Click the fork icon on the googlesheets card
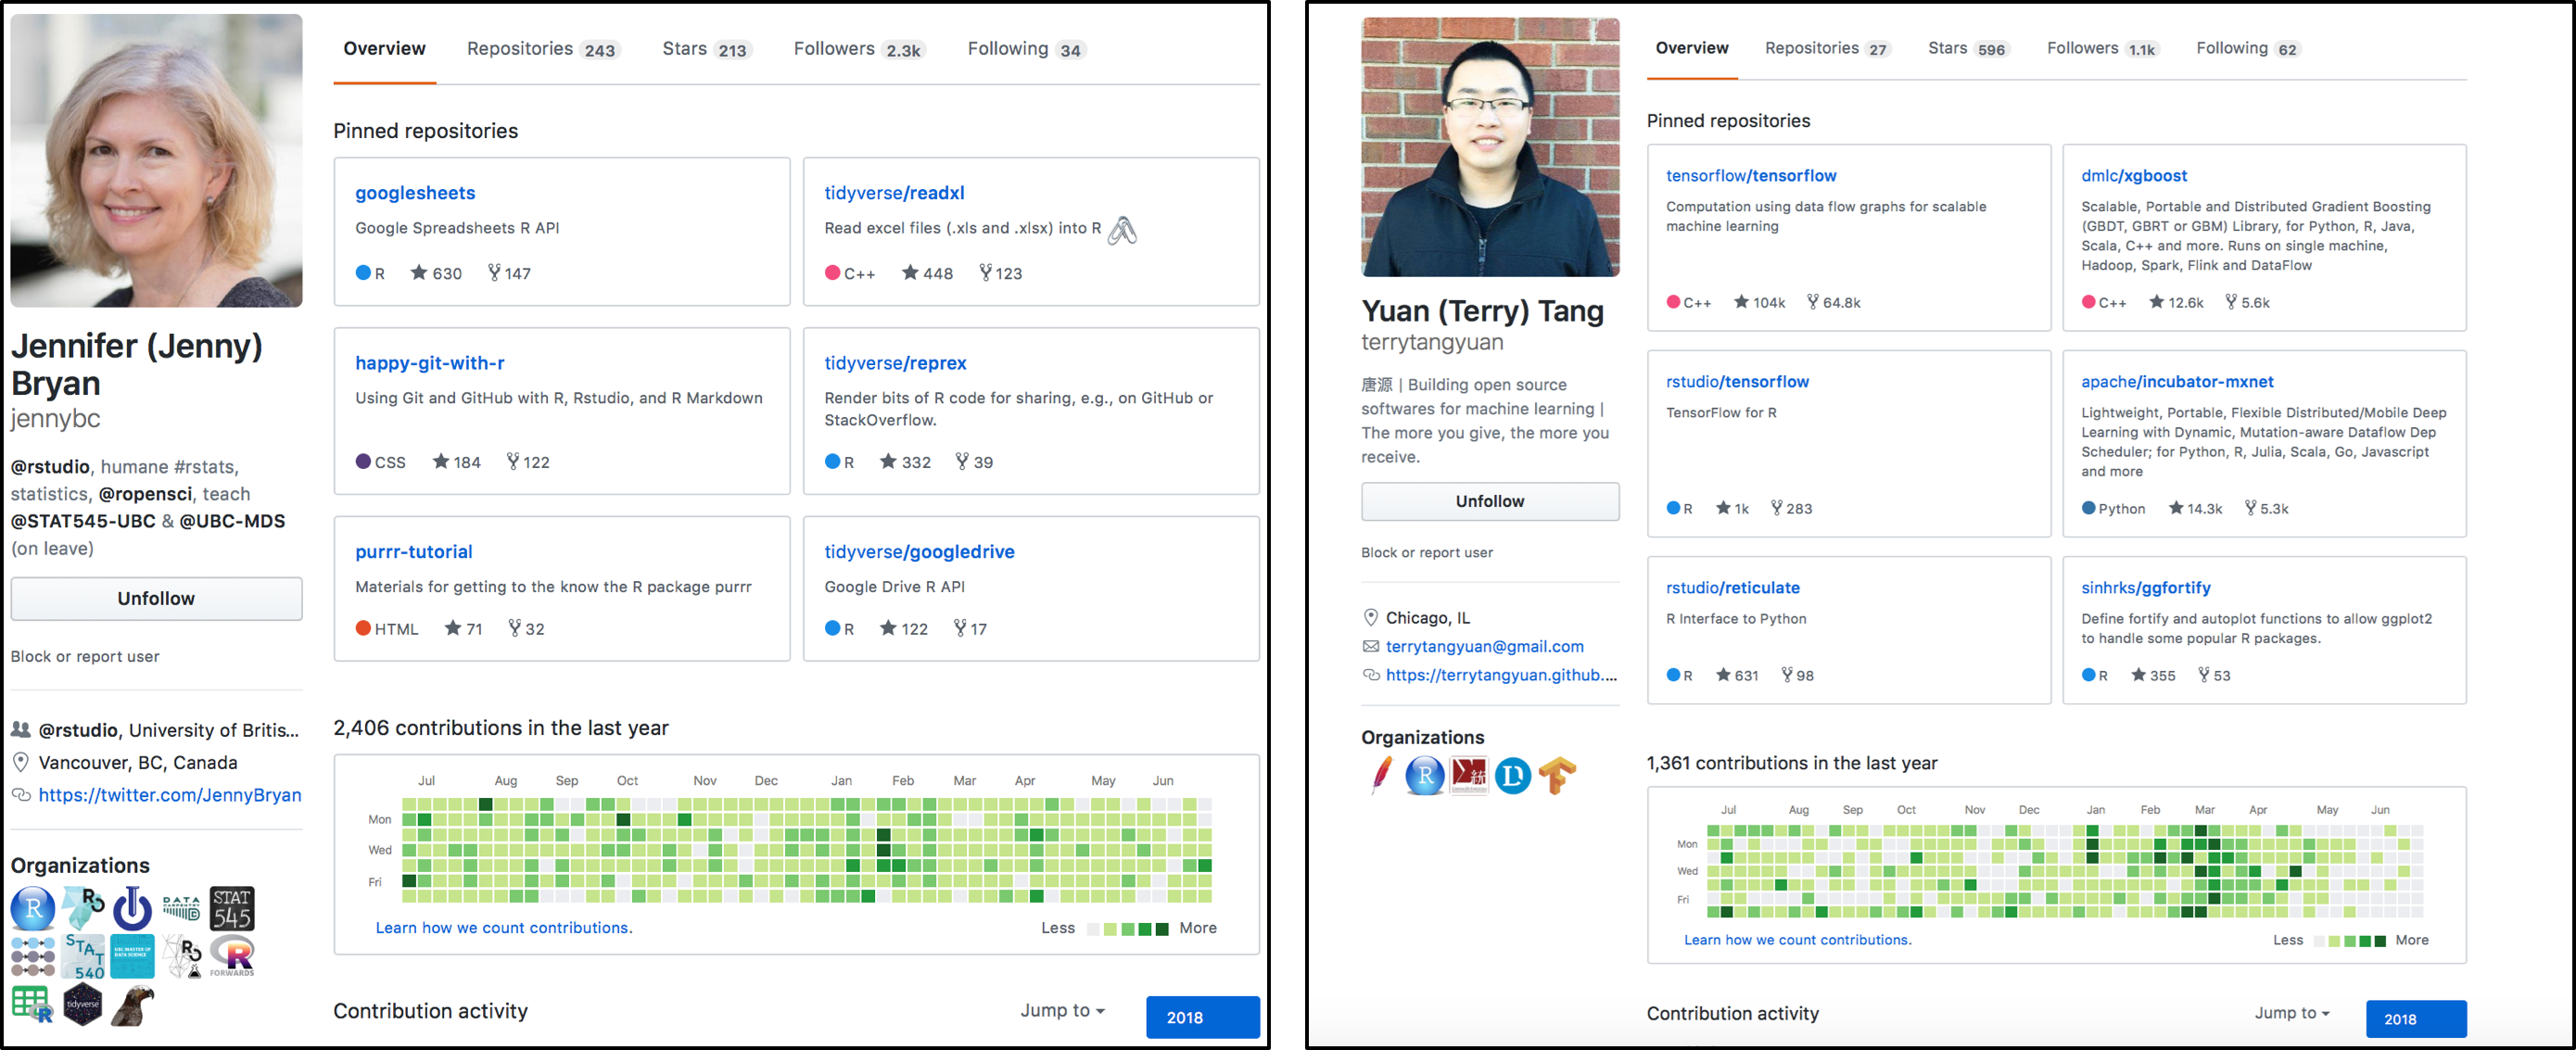 [x=494, y=272]
